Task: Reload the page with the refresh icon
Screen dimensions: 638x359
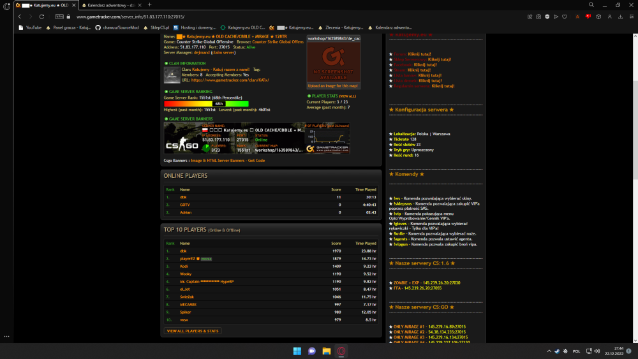Action: [x=41, y=17]
